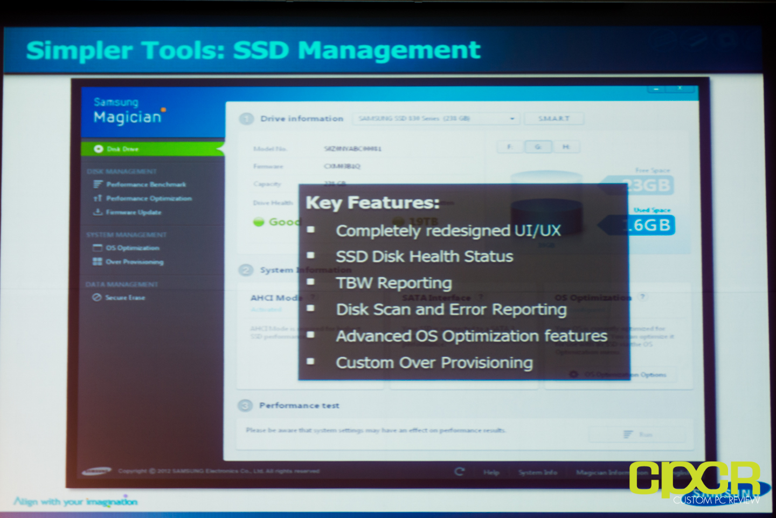
Task: Open OS Optimization Options button
Action: click(619, 374)
